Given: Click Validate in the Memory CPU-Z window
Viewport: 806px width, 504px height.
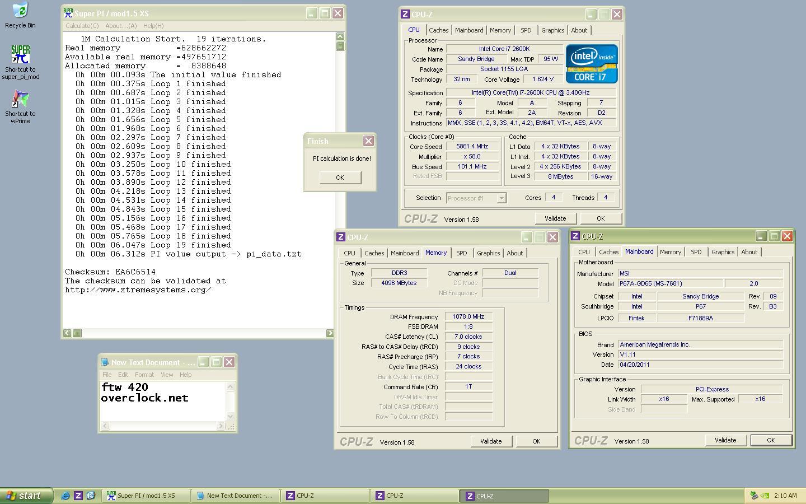Looking at the screenshot, I should click(491, 441).
